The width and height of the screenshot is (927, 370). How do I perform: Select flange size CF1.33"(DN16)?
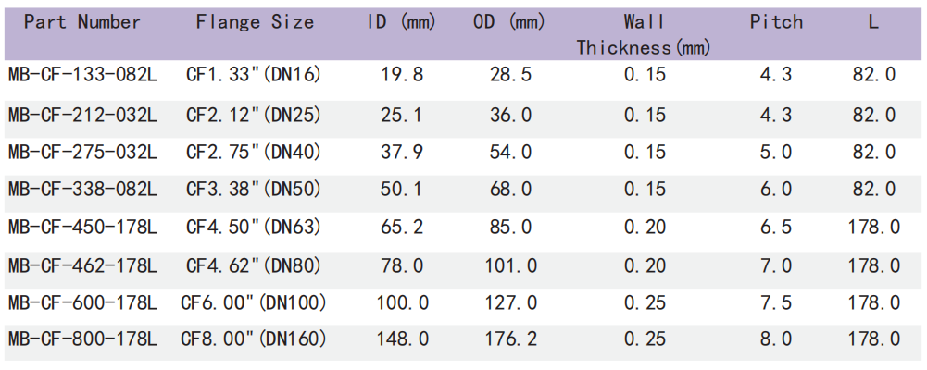pos(254,76)
